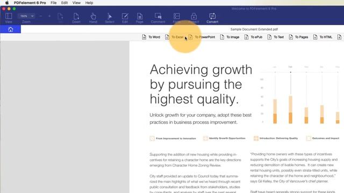The image size is (344, 193).
Task: Convert document To PowerPoint
Action: tap(202, 37)
